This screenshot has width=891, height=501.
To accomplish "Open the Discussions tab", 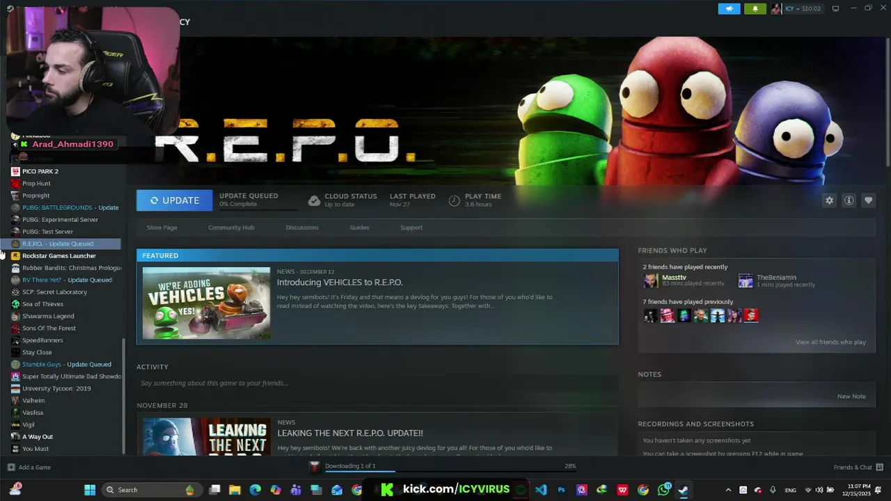I will point(302,228).
